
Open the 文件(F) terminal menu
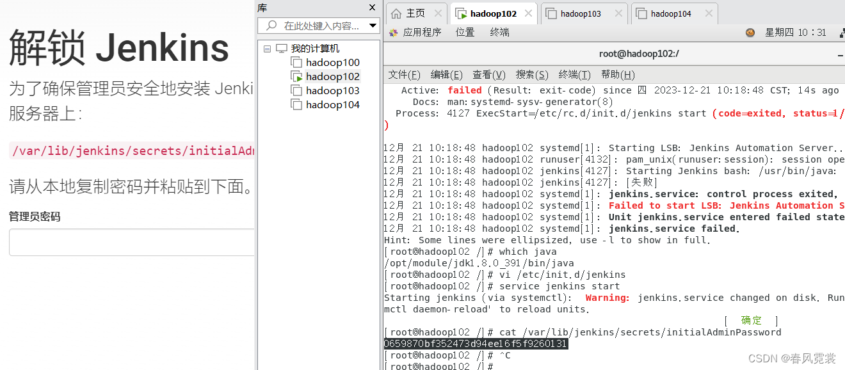click(405, 75)
